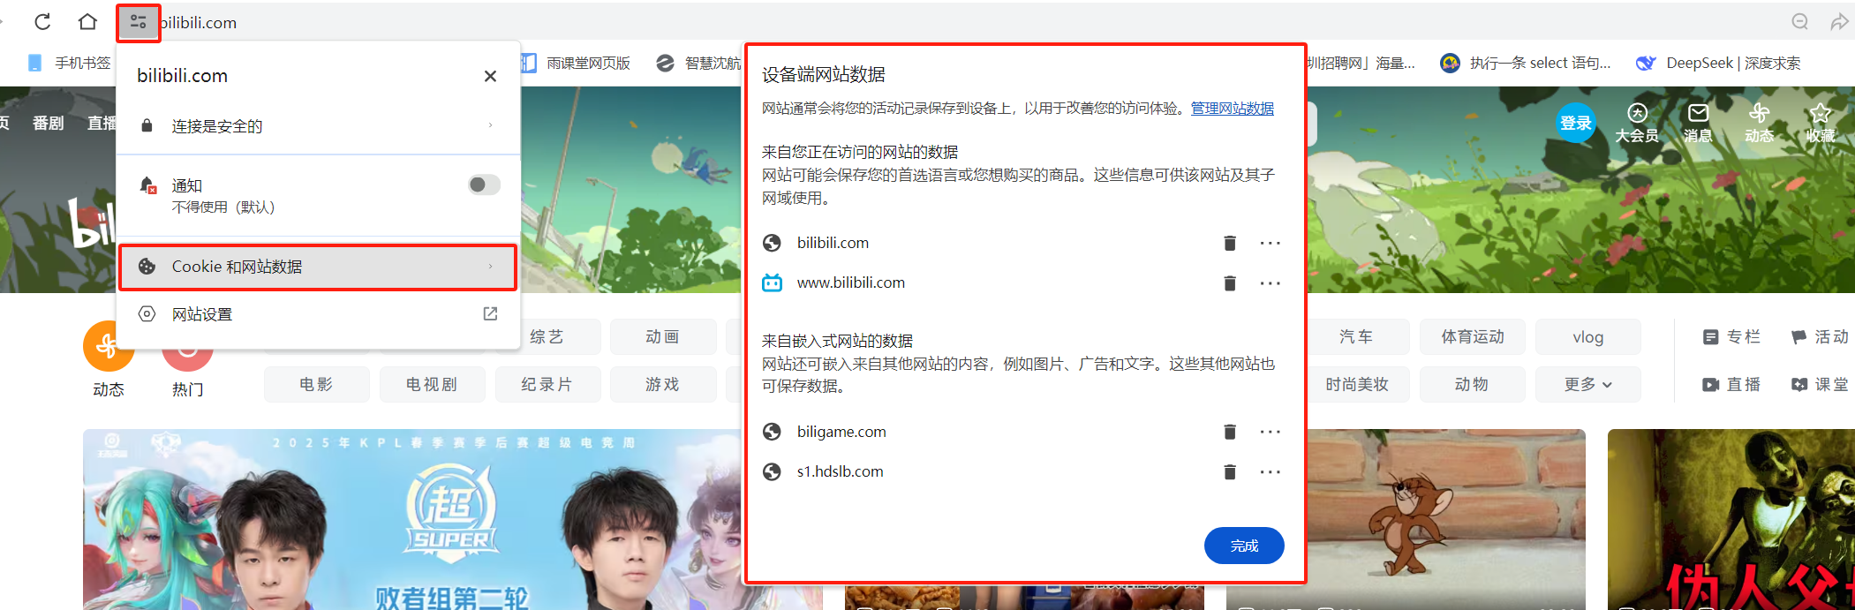Select 综艺 category
The image size is (1855, 610).
click(x=547, y=337)
